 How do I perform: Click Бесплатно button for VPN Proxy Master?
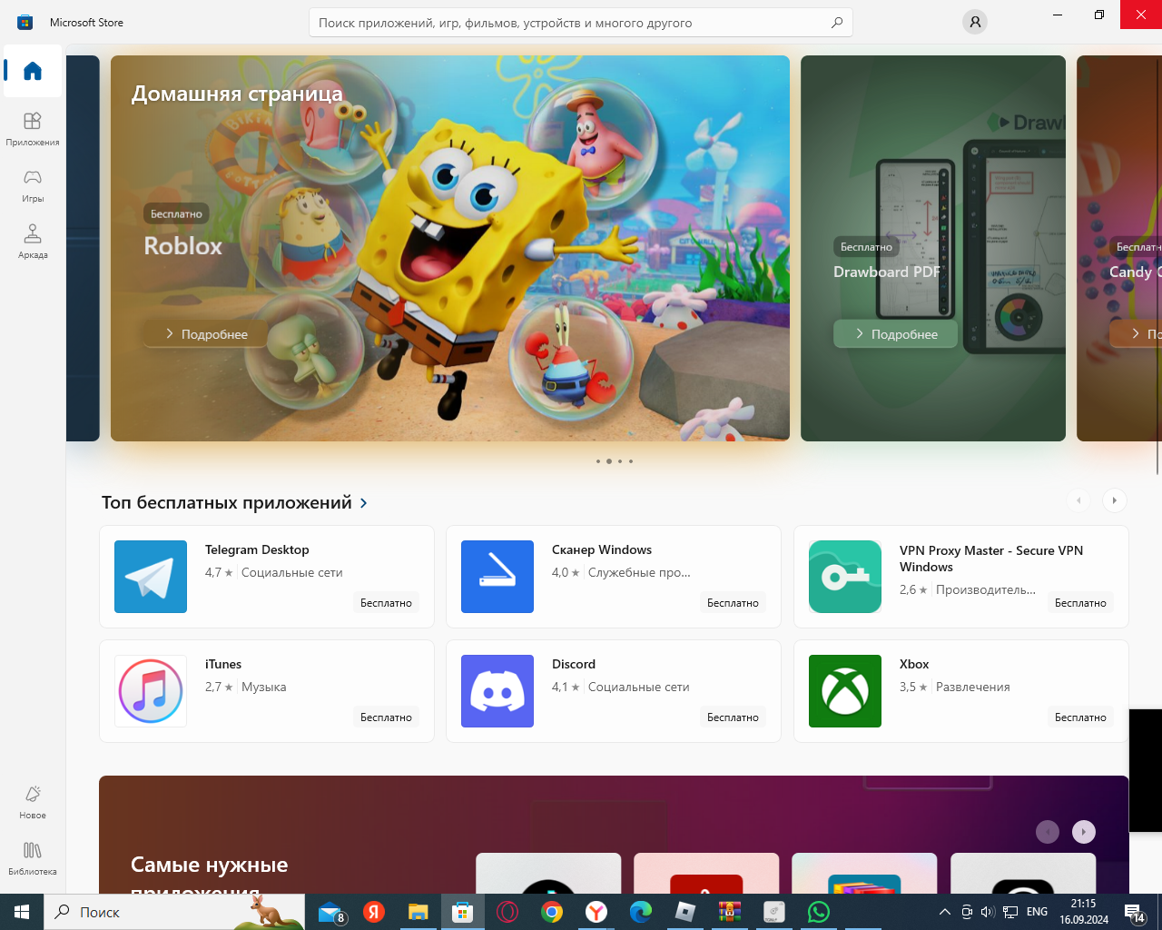tap(1080, 603)
